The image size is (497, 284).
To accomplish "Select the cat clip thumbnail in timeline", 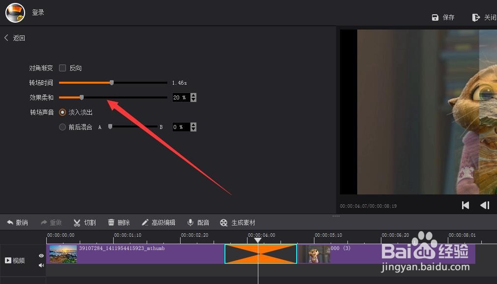I will tap(314, 254).
